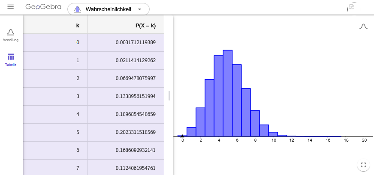Select the table row with k = 6
This screenshot has width=374, height=175.
[x=94, y=150]
